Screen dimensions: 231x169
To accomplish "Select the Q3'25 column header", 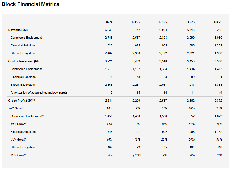I will (190, 22).
